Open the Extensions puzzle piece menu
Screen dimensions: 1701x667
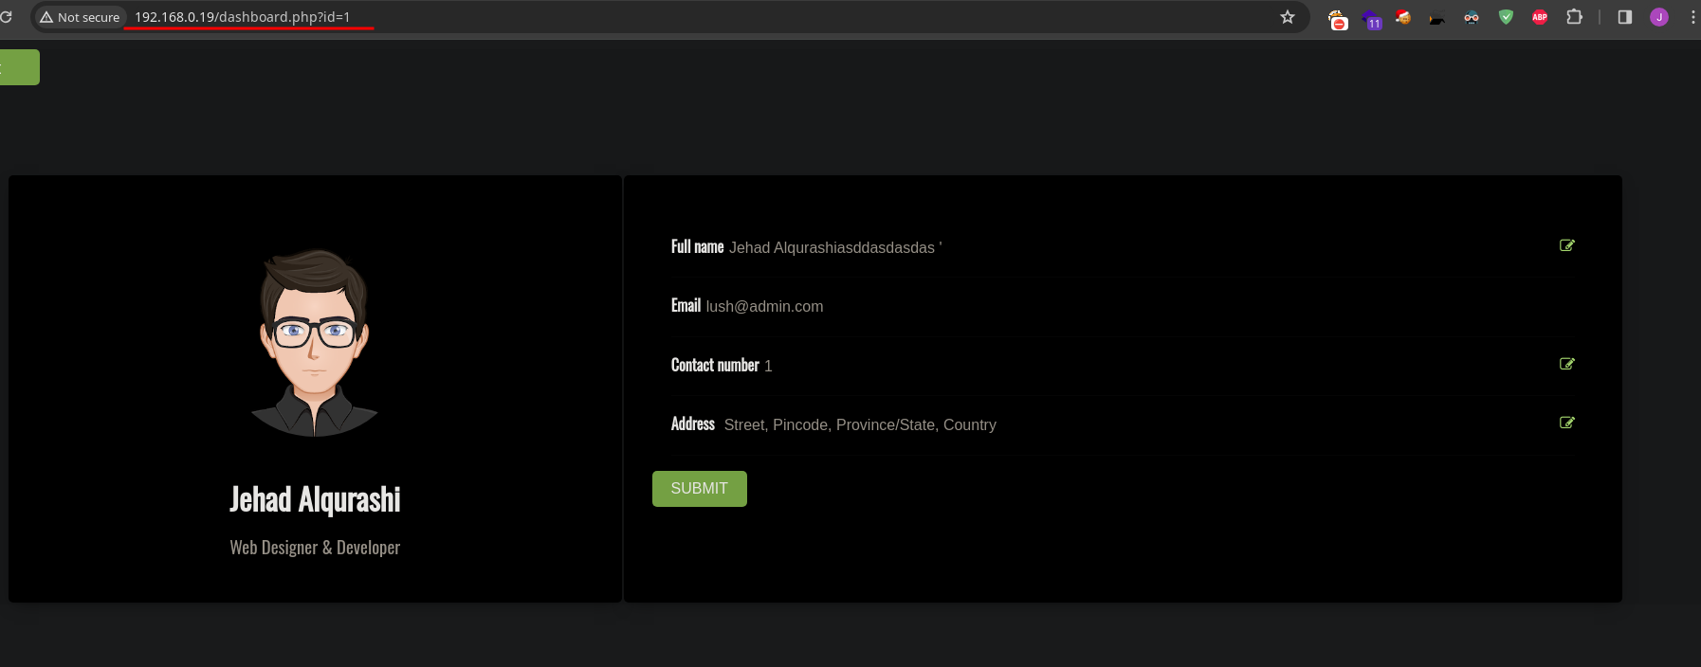coord(1574,17)
